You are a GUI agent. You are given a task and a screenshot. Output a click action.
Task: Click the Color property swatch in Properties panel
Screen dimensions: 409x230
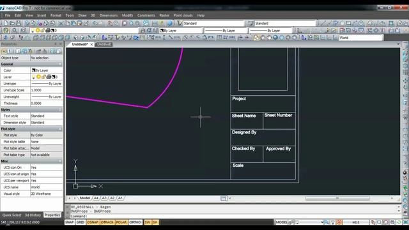click(x=33, y=70)
